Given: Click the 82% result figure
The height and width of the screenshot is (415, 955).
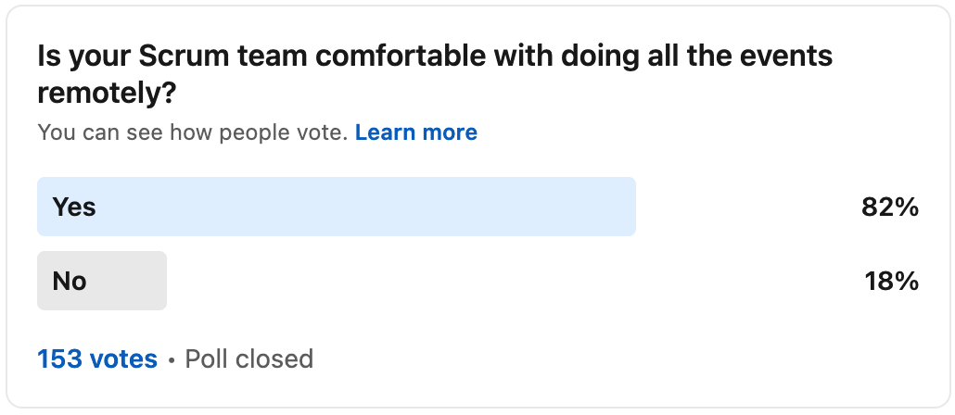Looking at the screenshot, I should pyautogui.click(x=890, y=207).
